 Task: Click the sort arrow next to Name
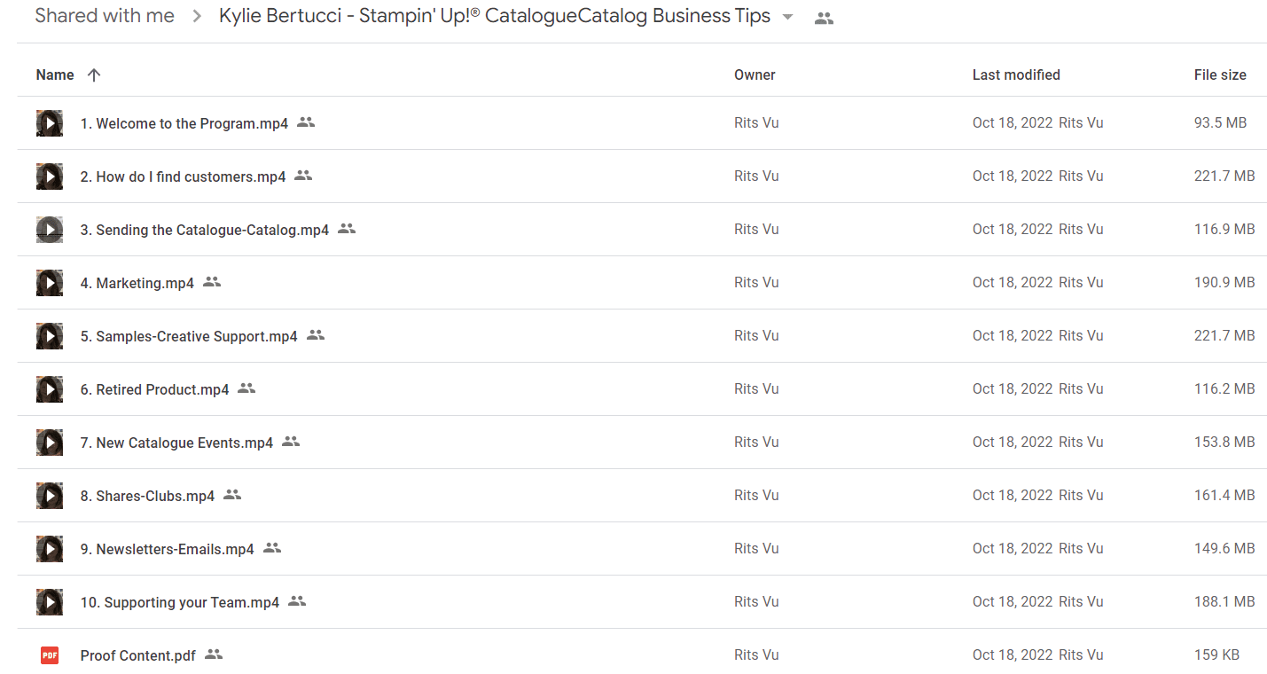(x=94, y=75)
